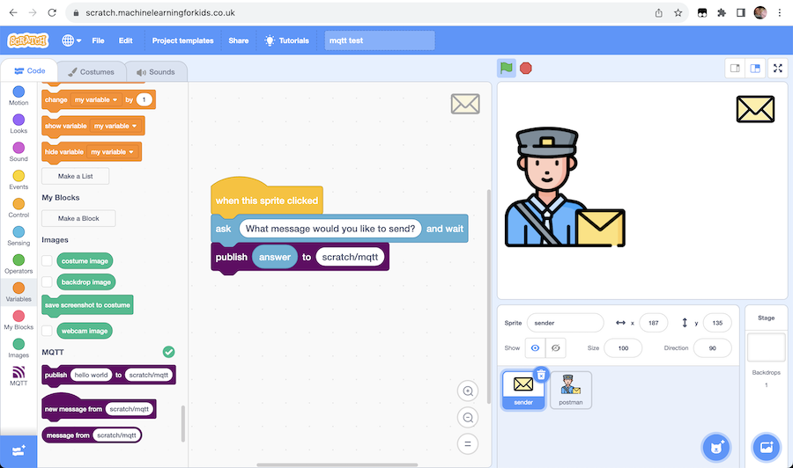Click the Add Extension button
The image size is (793, 468).
19,450
